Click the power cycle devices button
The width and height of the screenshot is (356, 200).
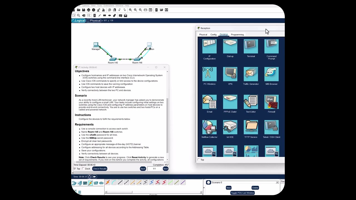tap(90, 177)
